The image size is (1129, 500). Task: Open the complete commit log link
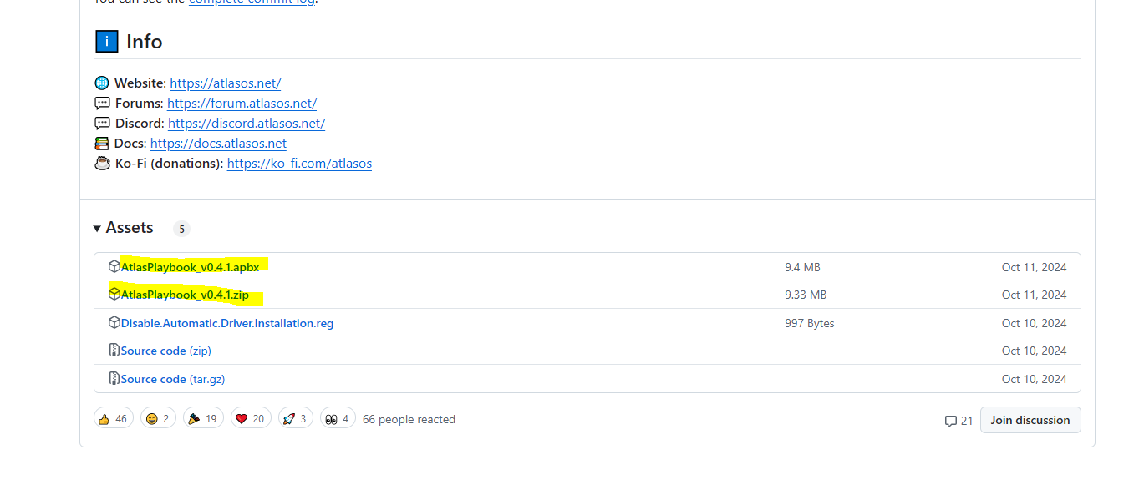coord(252,2)
